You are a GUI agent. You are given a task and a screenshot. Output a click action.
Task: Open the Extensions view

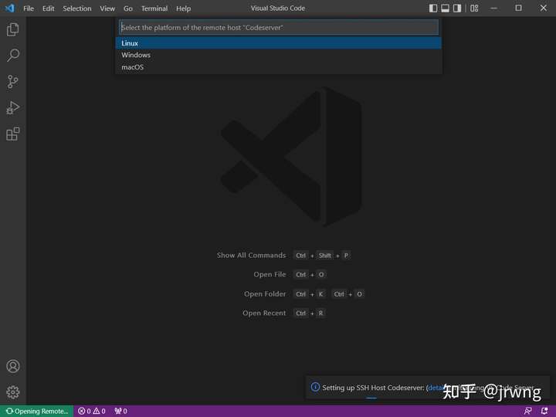(x=13, y=134)
